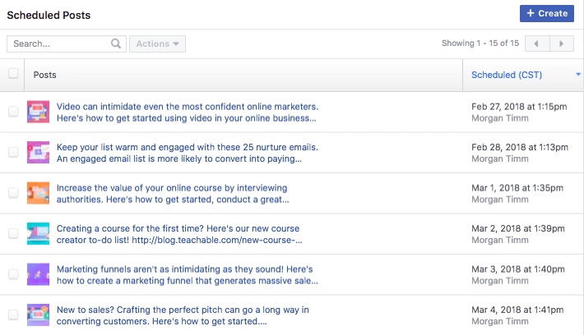
Task: Click the search magnifier icon
Action: coord(116,44)
